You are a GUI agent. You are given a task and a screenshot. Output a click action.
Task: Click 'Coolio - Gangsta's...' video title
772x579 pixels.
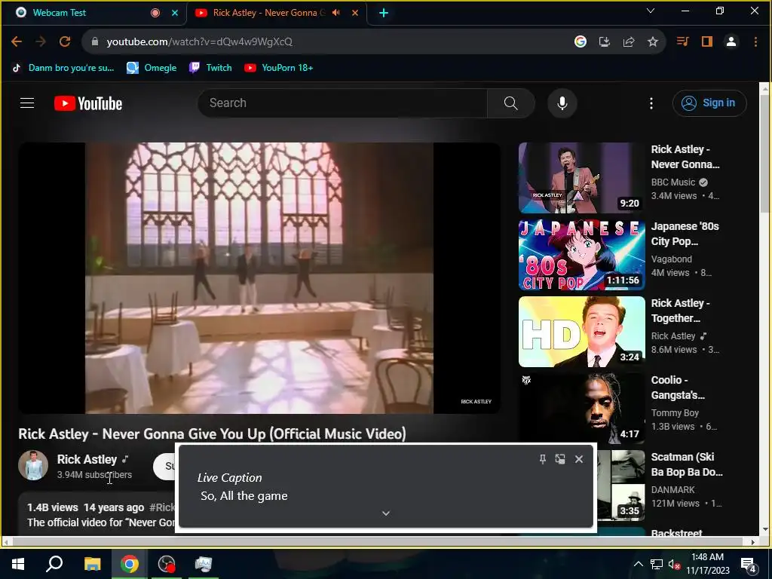click(678, 388)
